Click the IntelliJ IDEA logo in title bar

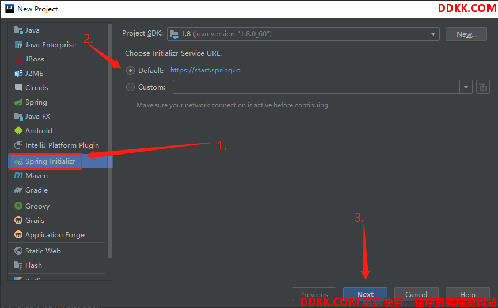pyautogui.click(x=10, y=9)
